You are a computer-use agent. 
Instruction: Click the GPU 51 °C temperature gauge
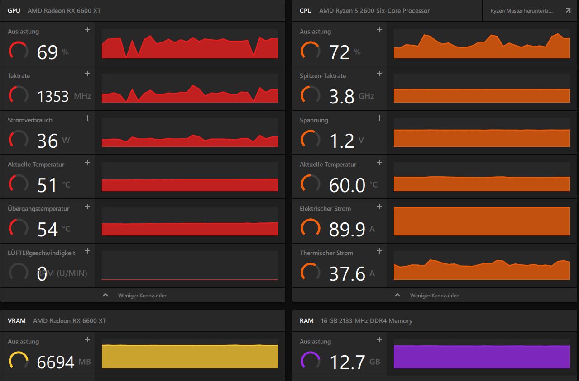coord(19,183)
